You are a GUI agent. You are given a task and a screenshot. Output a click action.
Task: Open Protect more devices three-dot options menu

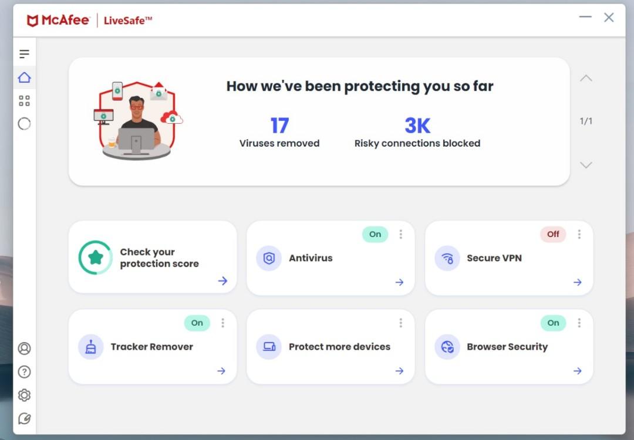point(401,323)
